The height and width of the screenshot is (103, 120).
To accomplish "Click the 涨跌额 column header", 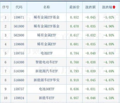I will click(90, 7).
